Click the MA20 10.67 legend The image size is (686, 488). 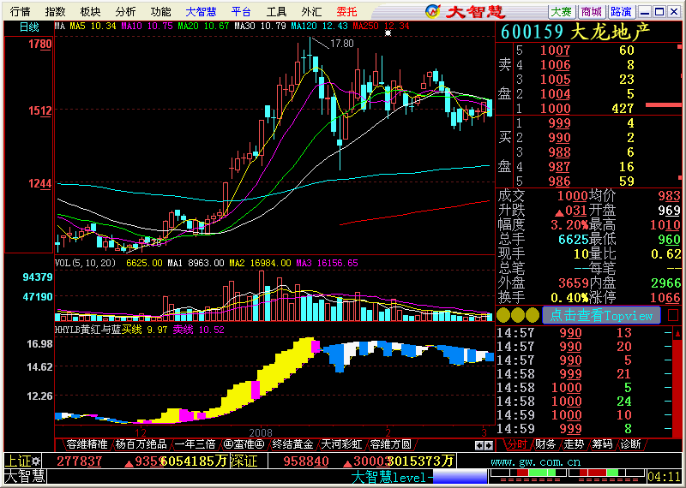pyautogui.click(x=203, y=27)
